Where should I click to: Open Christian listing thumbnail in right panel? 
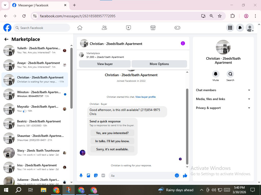click(223, 47)
